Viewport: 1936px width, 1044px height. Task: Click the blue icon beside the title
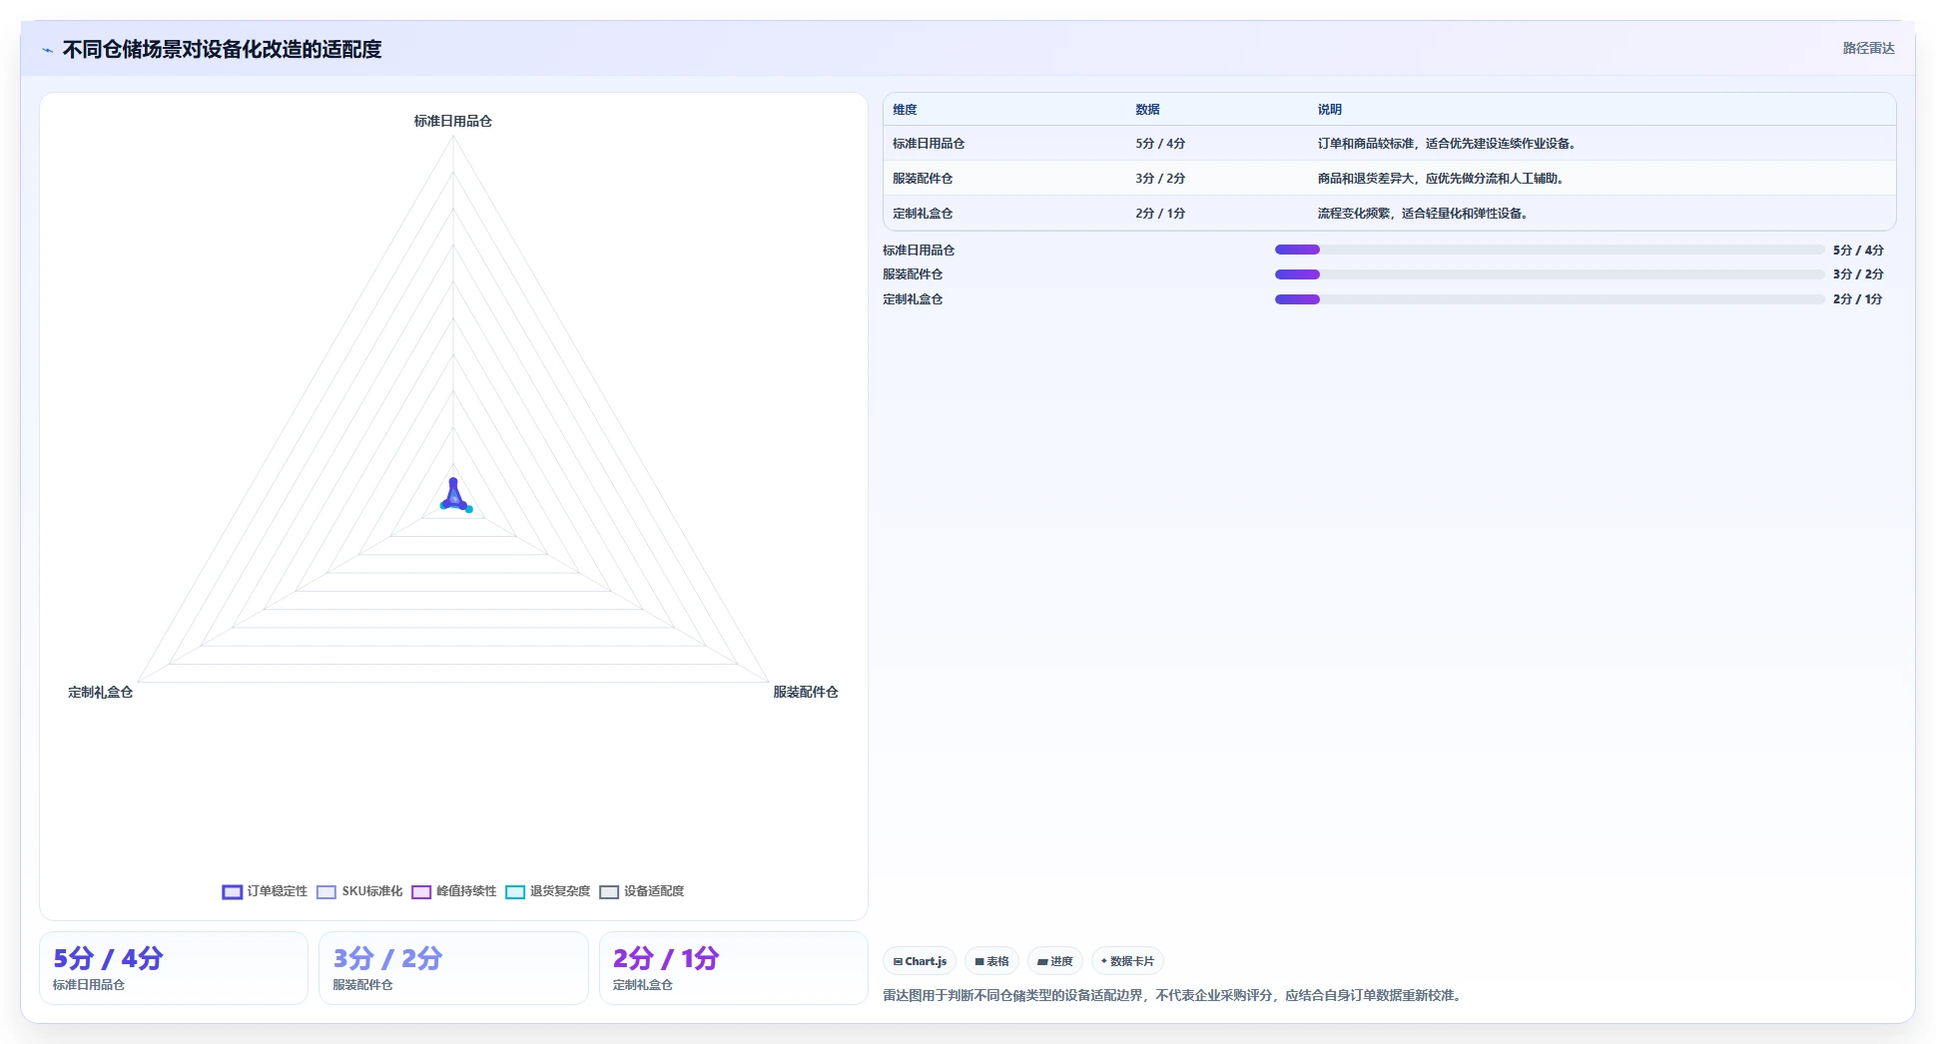pyautogui.click(x=47, y=50)
